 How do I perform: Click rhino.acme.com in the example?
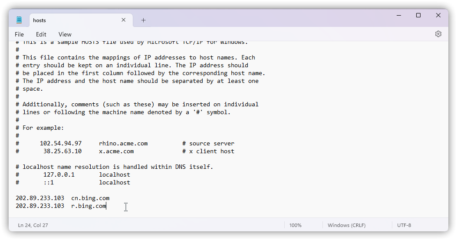(123, 144)
